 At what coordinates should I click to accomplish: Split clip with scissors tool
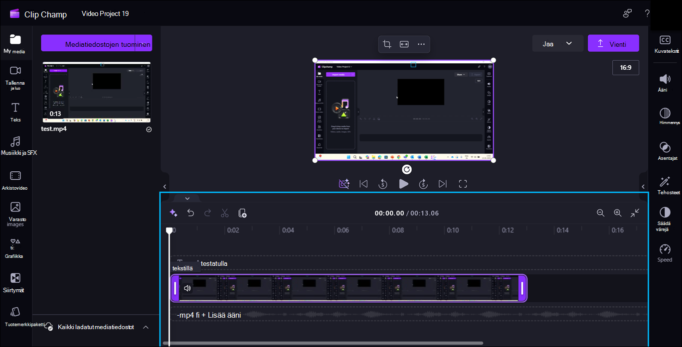pyautogui.click(x=225, y=213)
